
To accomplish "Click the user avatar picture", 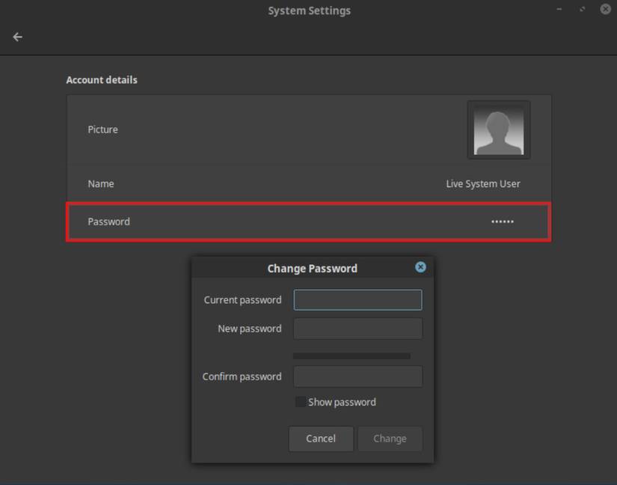I will click(x=499, y=130).
